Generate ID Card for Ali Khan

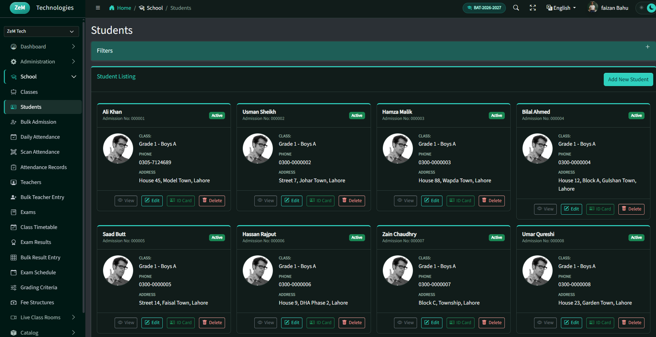pos(180,201)
